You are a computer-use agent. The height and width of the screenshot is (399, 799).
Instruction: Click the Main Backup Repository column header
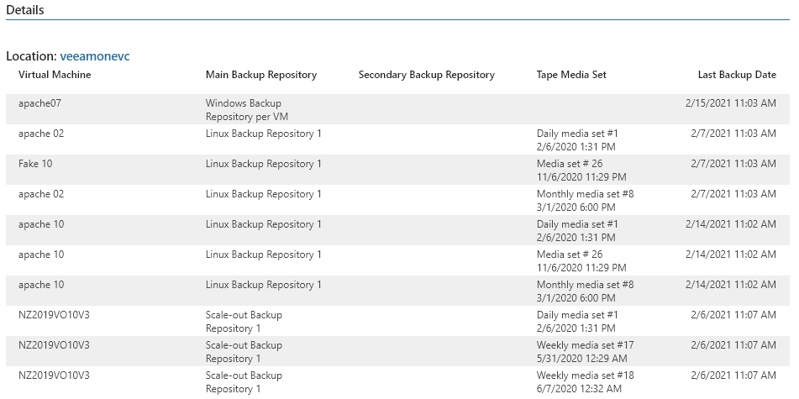point(260,75)
